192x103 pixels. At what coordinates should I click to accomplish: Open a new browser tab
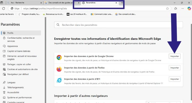(x=122, y=3)
